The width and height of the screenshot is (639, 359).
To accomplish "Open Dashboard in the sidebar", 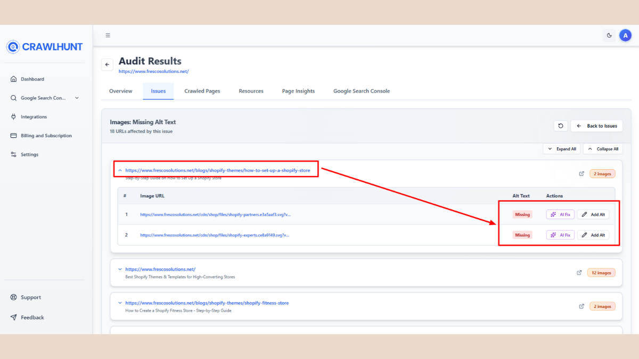I will coord(32,79).
